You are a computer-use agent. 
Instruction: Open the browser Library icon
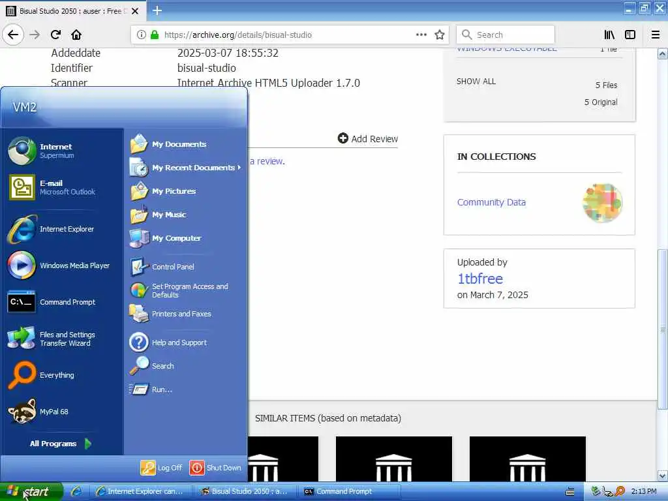click(x=609, y=35)
